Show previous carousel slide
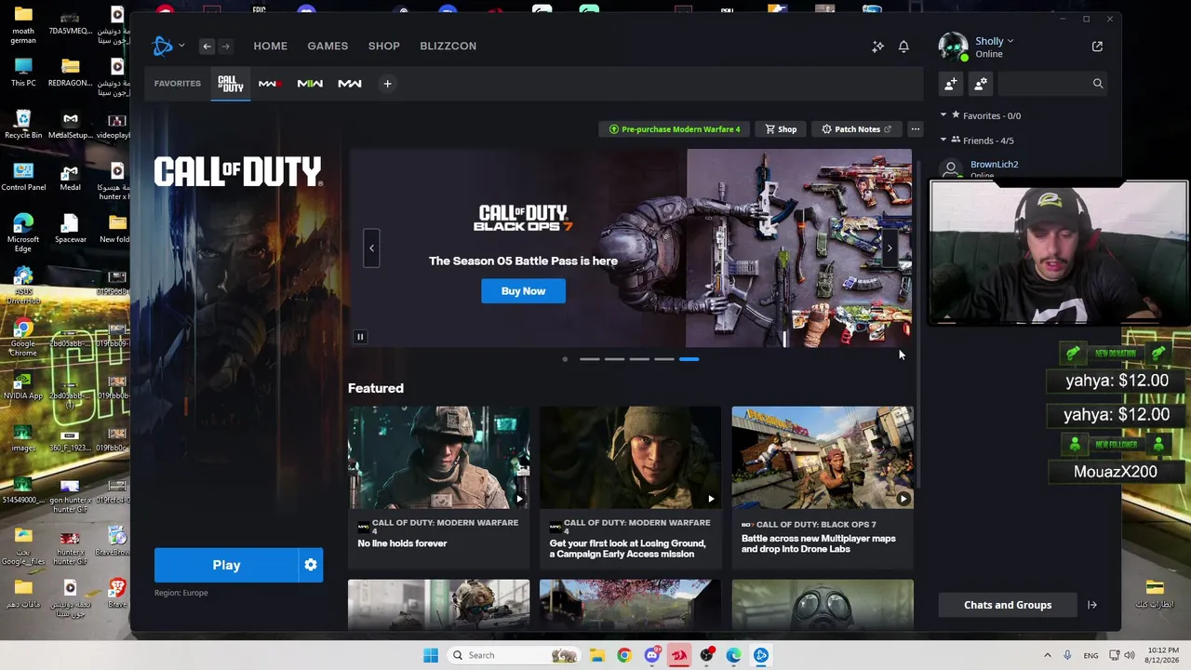 [371, 248]
